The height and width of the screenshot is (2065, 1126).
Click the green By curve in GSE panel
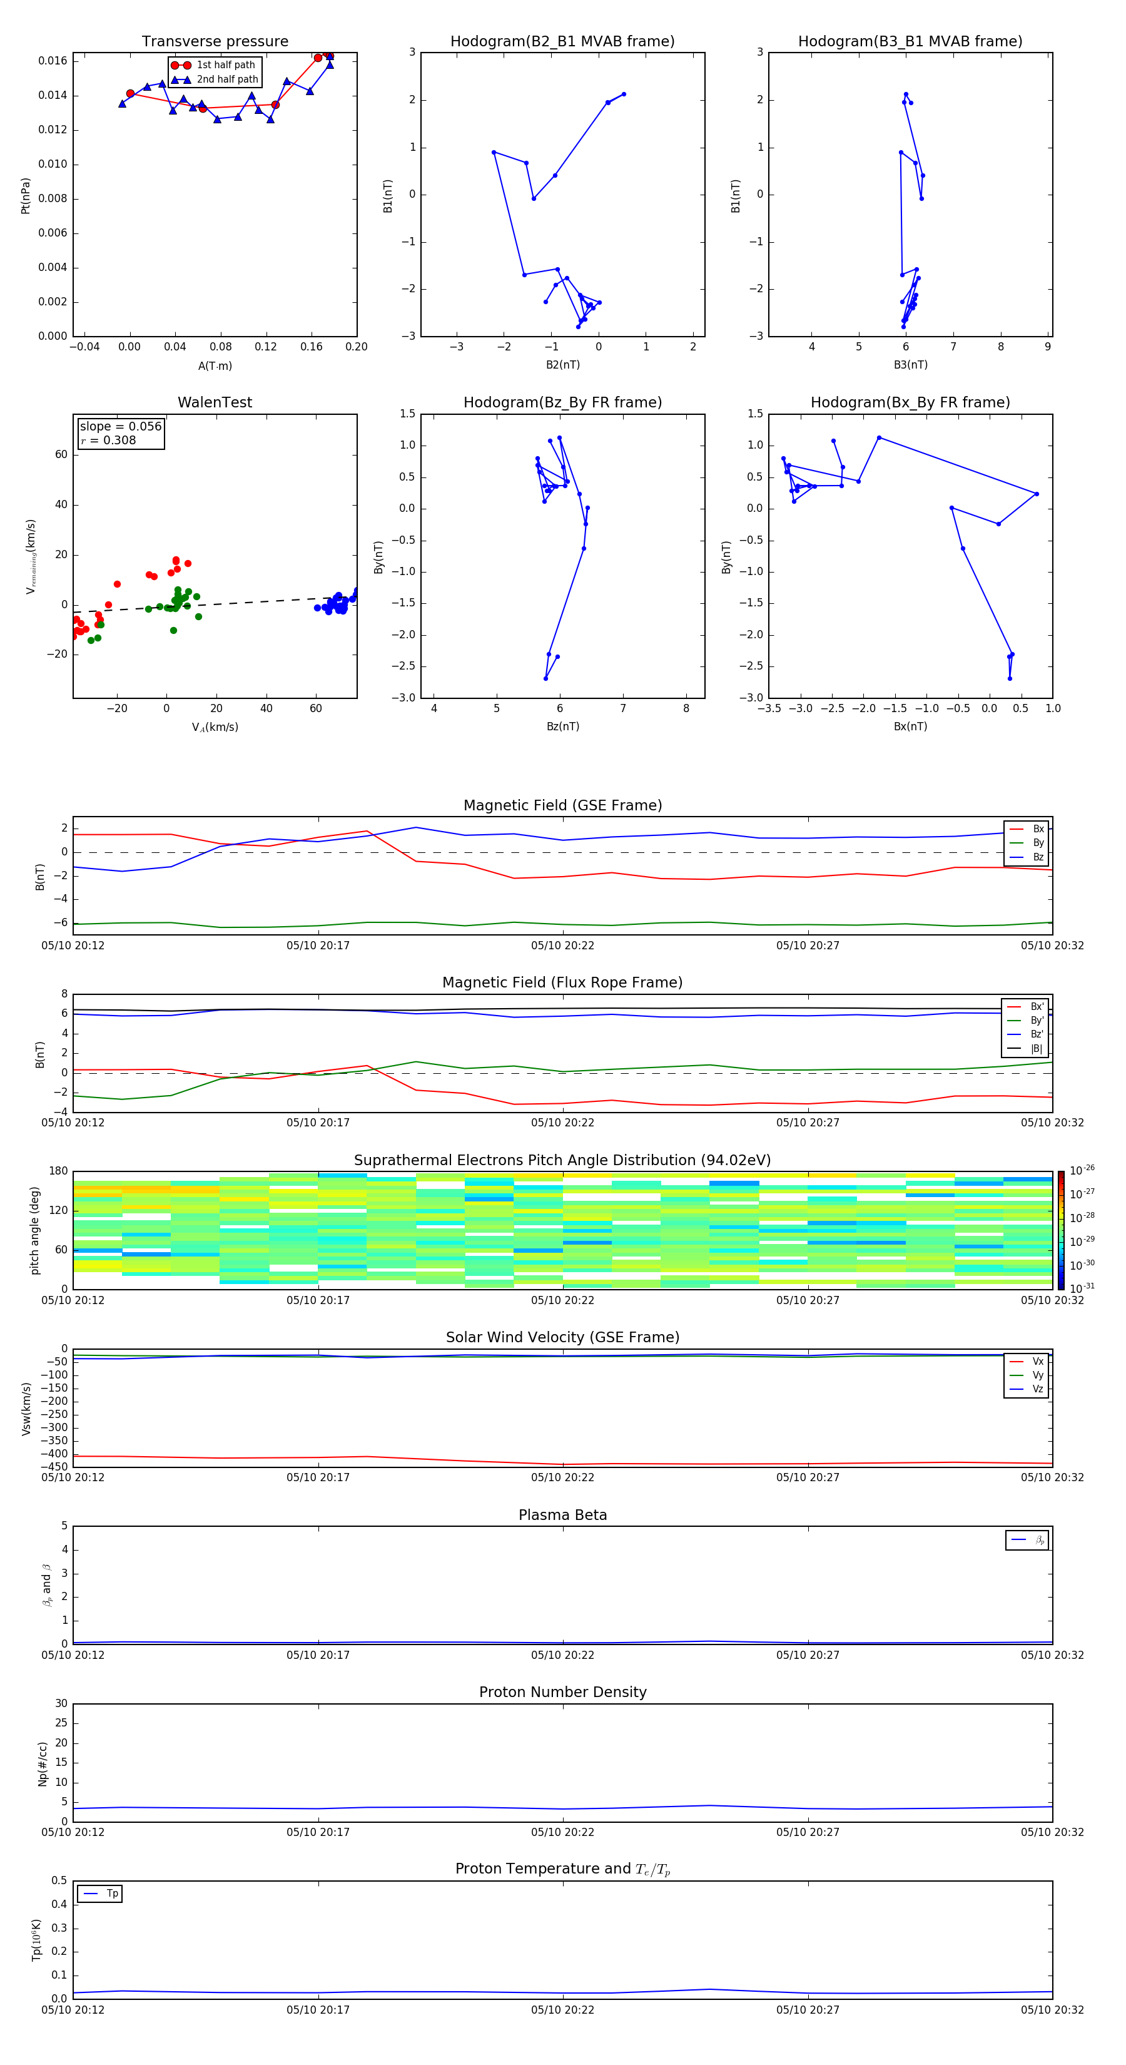(x=562, y=925)
